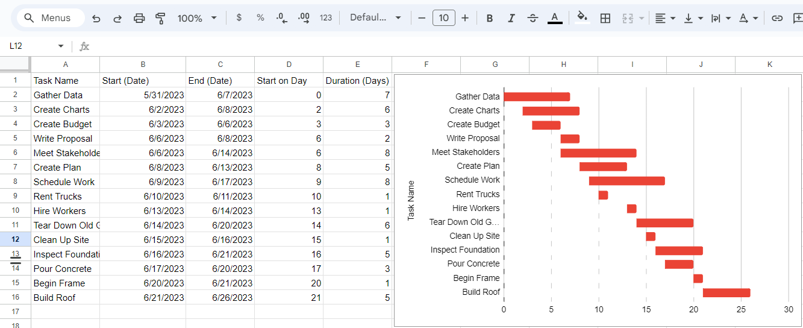The image size is (803, 328).
Task: Expand the merge type arrow
Action: coord(642,18)
